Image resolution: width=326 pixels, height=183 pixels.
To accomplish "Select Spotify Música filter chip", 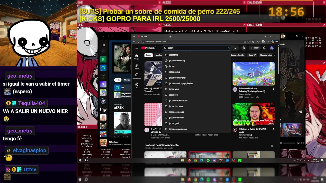I will 127,80.
